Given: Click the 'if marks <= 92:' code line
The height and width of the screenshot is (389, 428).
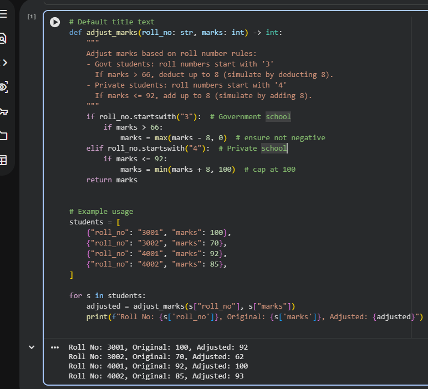Looking at the screenshot, I should 135,159.
